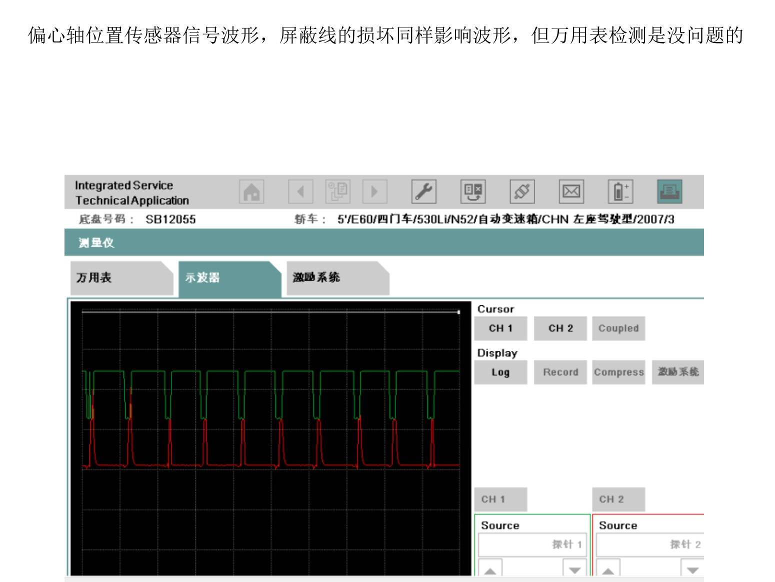Open the 激励系统 stimulus system tab
The width and height of the screenshot is (775, 582).
337,278
